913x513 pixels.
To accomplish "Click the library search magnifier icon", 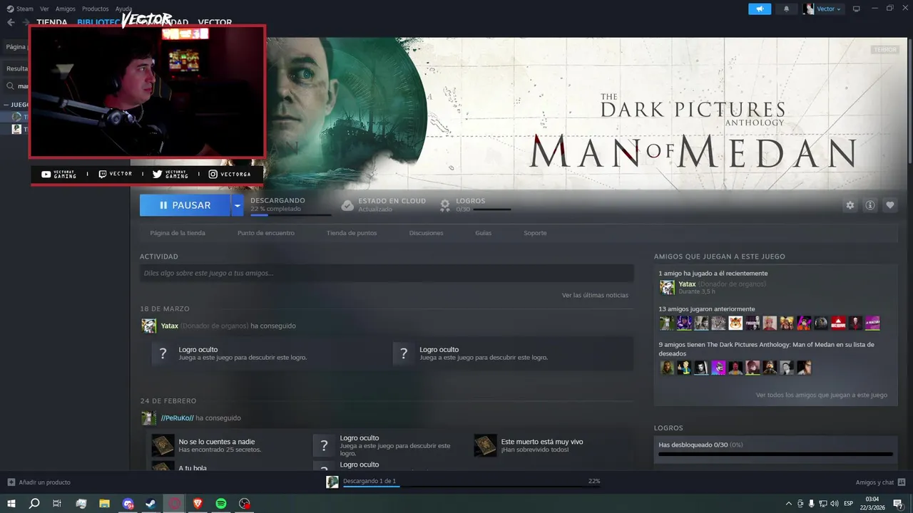I will tap(11, 86).
